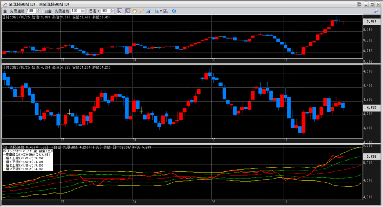This screenshot has height=207, width=383.
Task: Open the indicator chart dropdown arrow
Action: pyautogui.click(x=161, y=11)
